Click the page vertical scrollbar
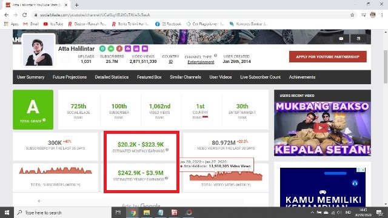The width and height of the screenshot is (388, 218). [386, 67]
